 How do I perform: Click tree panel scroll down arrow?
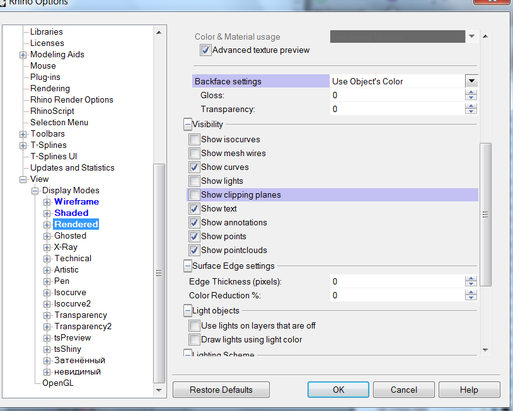[159, 390]
